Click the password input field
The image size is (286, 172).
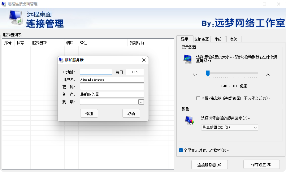[x=112, y=87]
